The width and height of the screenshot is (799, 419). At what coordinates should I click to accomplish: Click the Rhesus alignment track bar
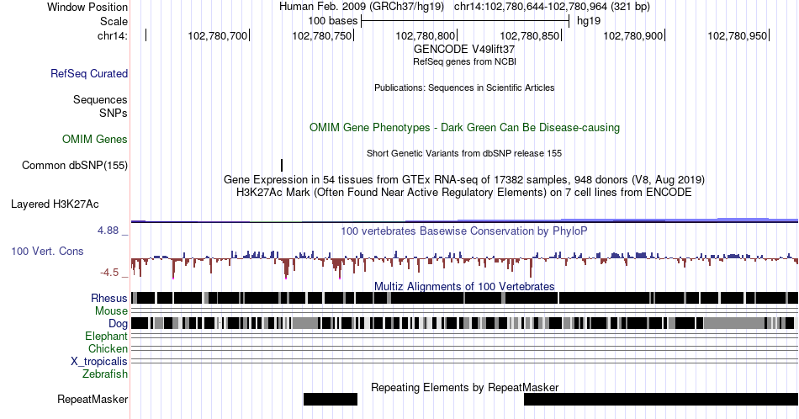pos(464,298)
